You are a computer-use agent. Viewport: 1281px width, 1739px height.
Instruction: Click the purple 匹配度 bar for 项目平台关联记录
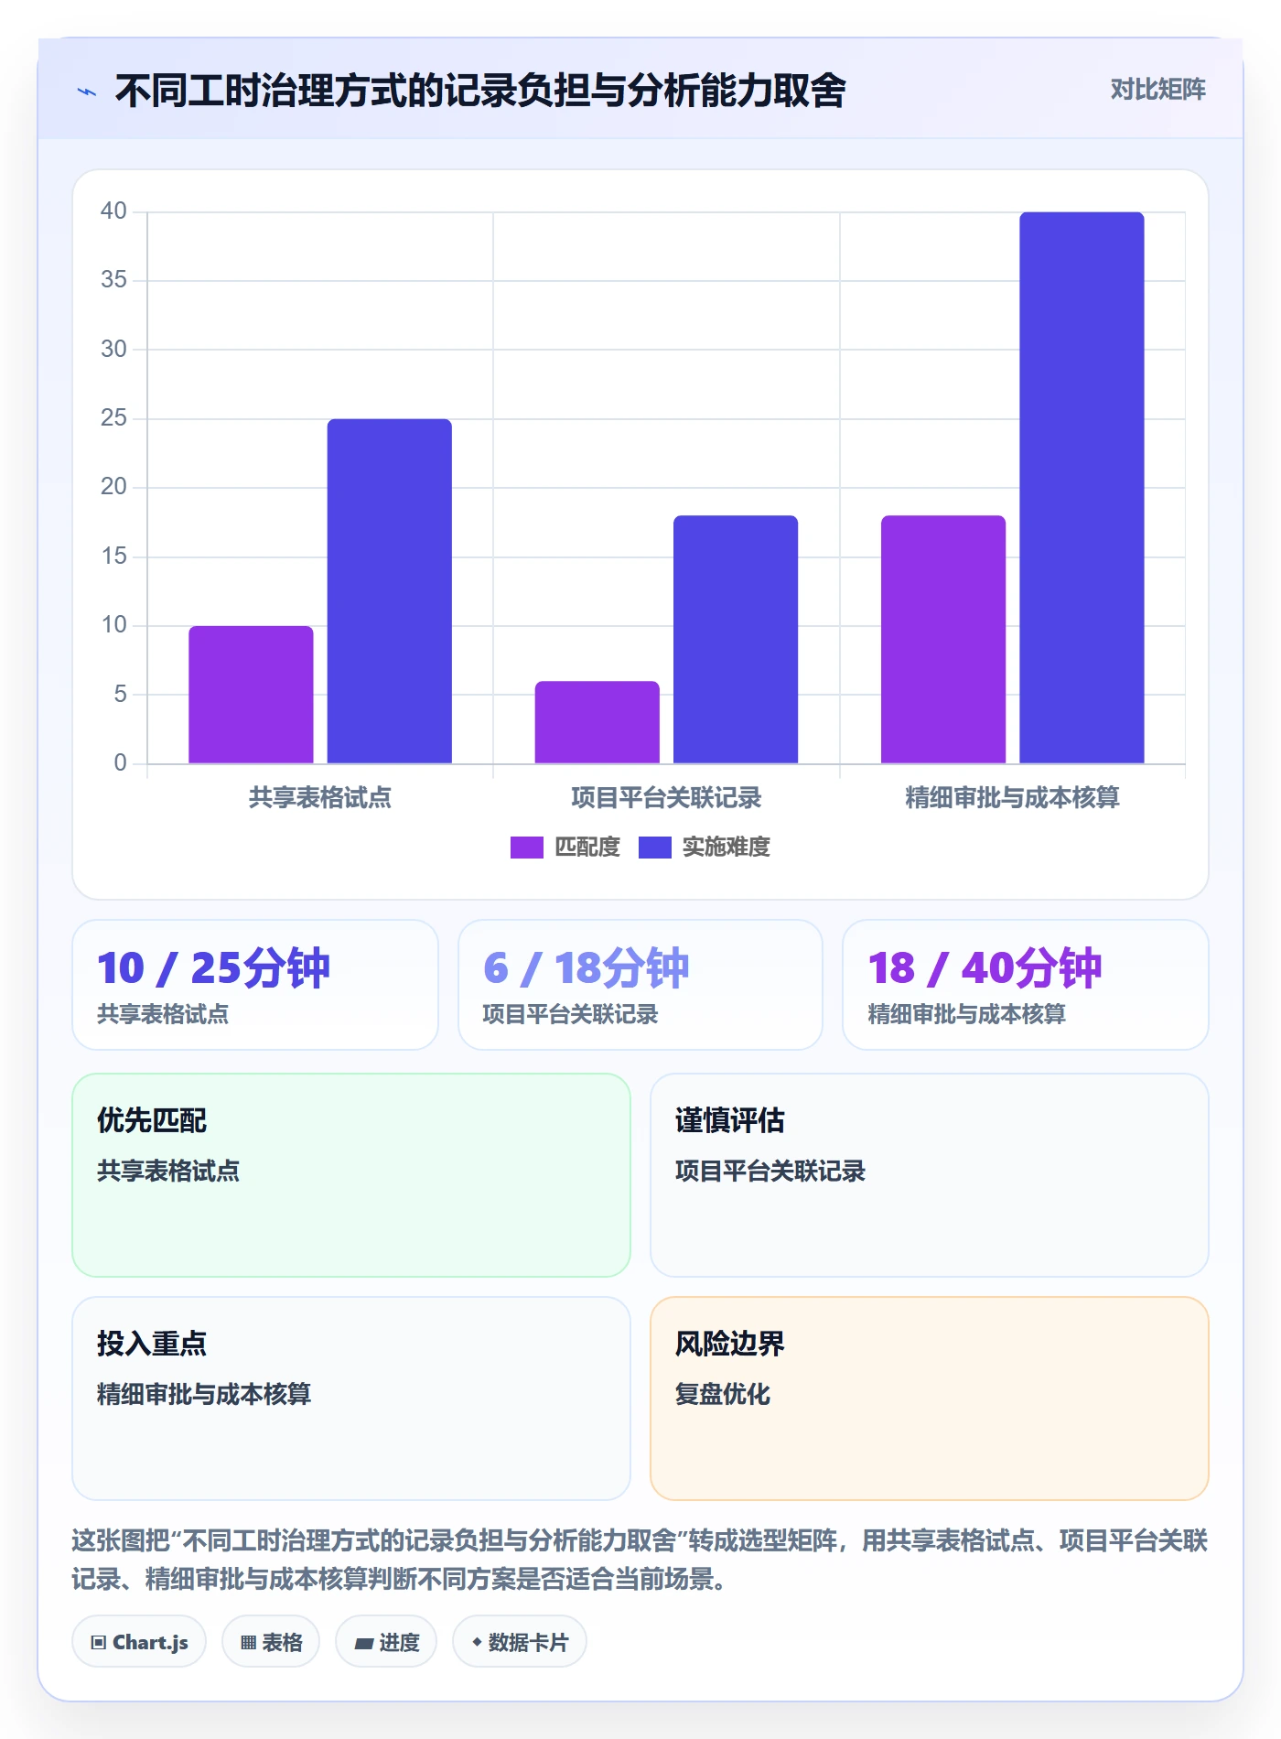[597, 722]
